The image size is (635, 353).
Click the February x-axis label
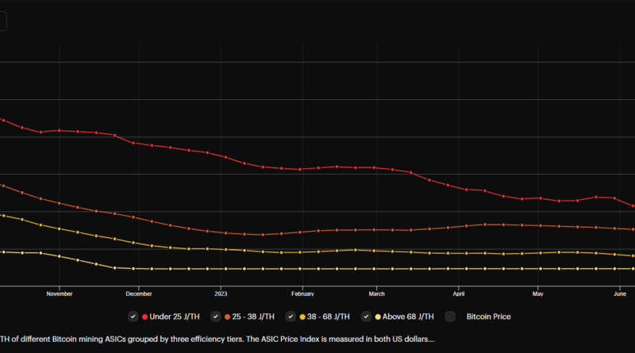click(302, 294)
